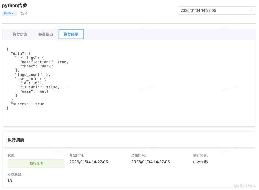Click the 执行成功 status badge
The width and height of the screenshot is (259, 190).
[36, 163]
